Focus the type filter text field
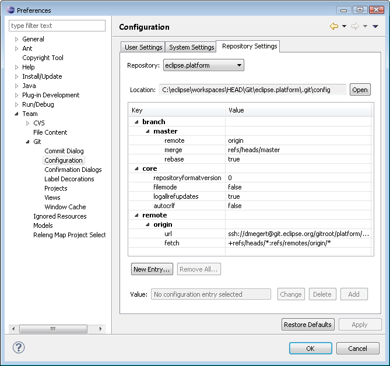390x366 pixels. [x=57, y=26]
